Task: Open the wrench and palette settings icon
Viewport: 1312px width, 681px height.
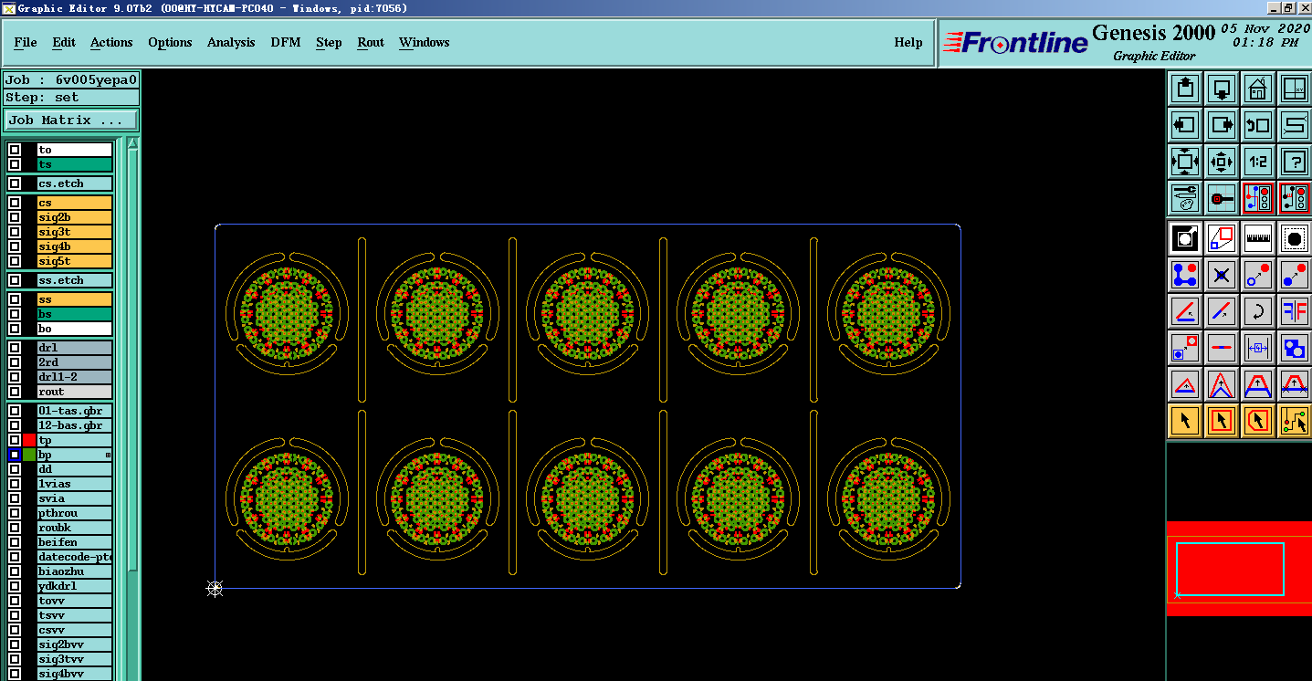Action: click(1185, 198)
